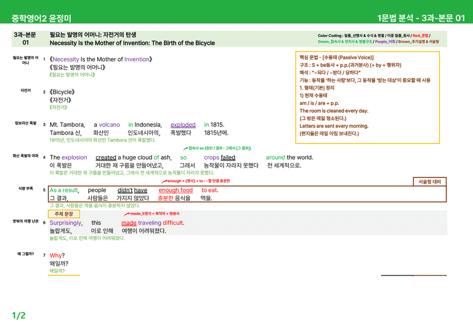This screenshot has width=473, height=335.
Task: Click the translation "(편지들은 매일 아침 보내진다.)"
Action: point(329,133)
